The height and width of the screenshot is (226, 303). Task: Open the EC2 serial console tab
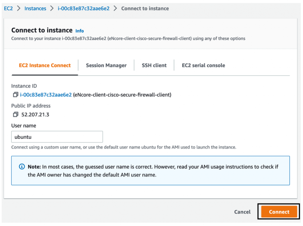[x=203, y=65]
